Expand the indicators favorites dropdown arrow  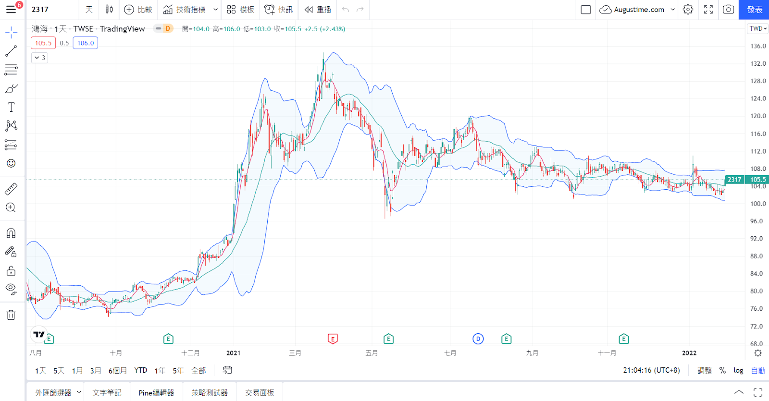[216, 10]
